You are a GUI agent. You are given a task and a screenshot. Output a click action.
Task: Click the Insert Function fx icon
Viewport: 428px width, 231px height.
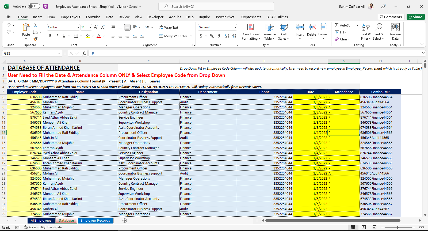pos(84,53)
